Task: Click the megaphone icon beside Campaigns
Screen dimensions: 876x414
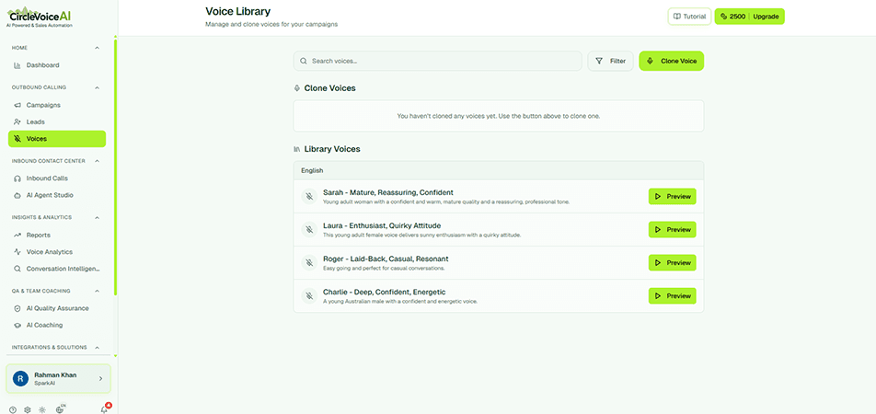Action: 17,105
